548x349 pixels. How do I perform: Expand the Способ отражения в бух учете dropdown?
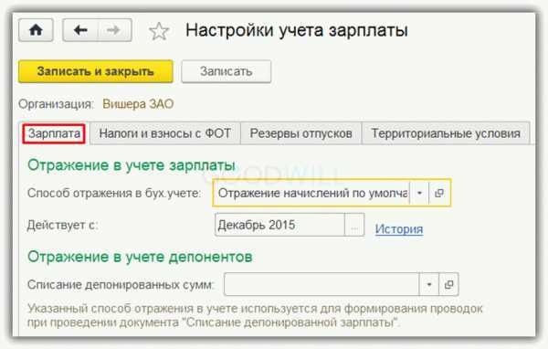coord(419,193)
